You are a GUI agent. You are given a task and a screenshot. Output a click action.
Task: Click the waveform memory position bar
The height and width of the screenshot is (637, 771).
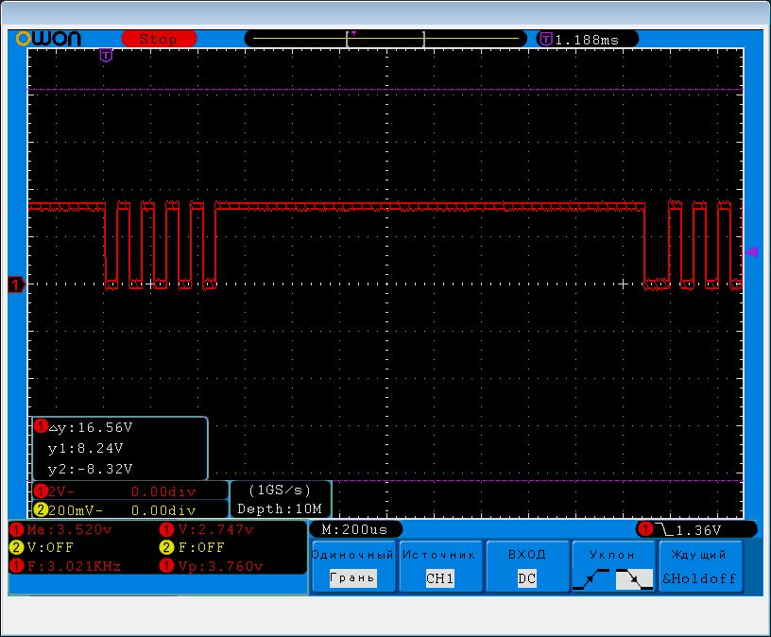coord(387,39)
